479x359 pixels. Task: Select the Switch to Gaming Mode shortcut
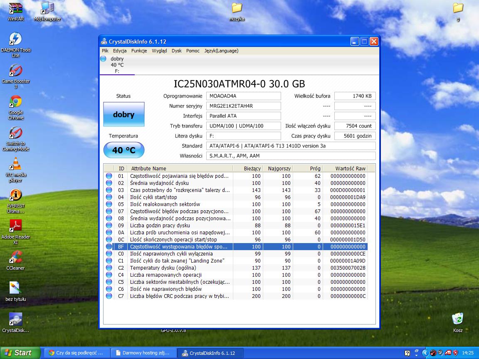pyautogui.click(x=15, y=139)
